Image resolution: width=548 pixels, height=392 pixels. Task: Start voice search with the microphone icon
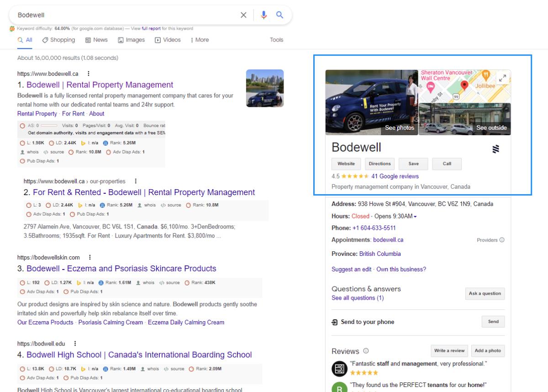[264, 15]
